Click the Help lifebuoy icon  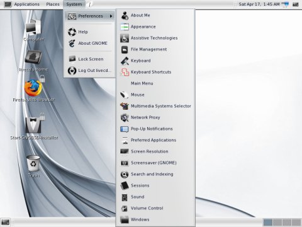point(72,32)
